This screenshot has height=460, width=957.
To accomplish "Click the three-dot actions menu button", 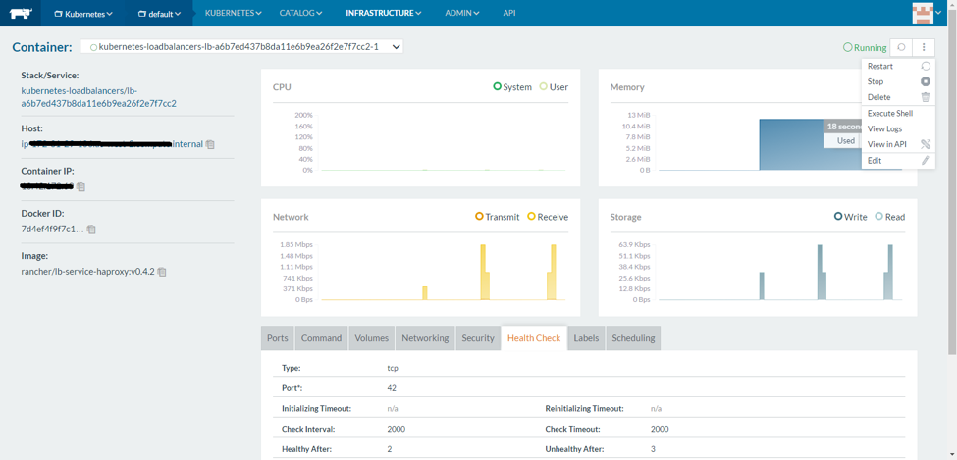I will pyautogui.click(x=924, y=47).
